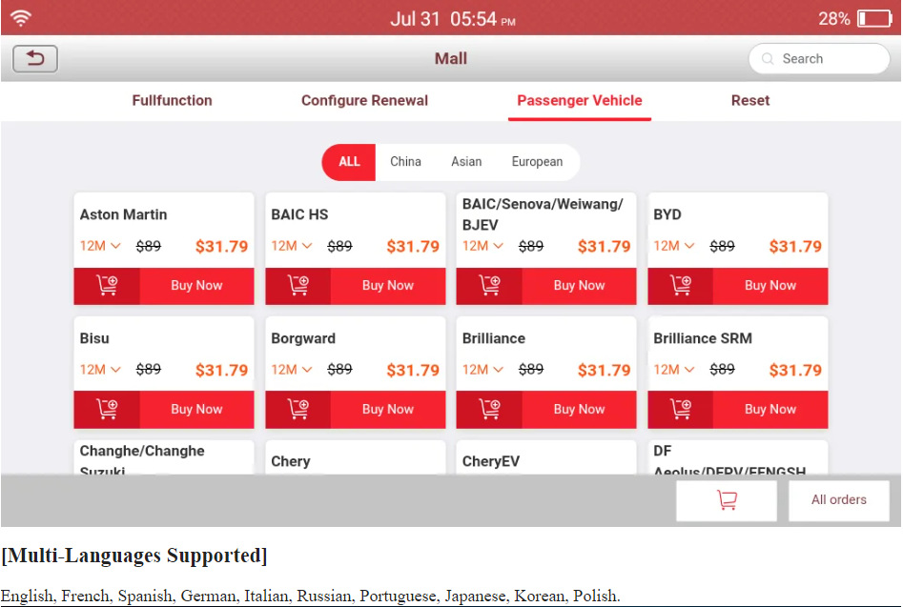Switch to the Fullfunction tab
The height and width of the screenshot is (607, 903).
[x=173, y=101]
